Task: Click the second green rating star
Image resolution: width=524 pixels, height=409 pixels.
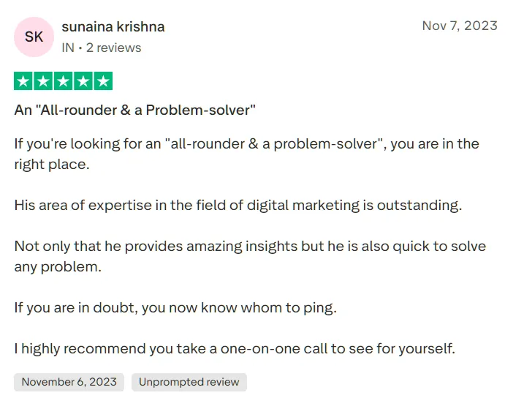Action: (43, 81)
